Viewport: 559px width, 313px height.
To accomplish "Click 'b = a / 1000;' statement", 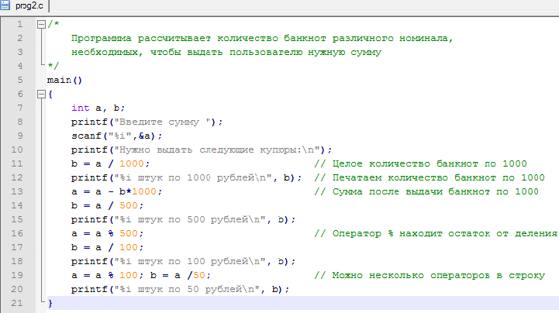I will [110, 163].
